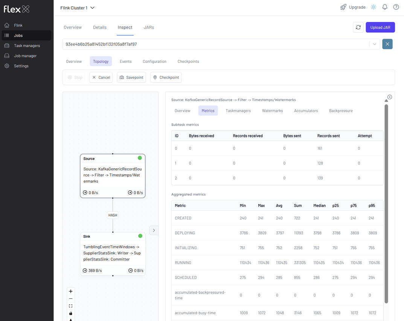Image resolution: width=404 pixels, height=321 pixels.
Task: Switch to the Details tab
Action: (x=100, y=27)
